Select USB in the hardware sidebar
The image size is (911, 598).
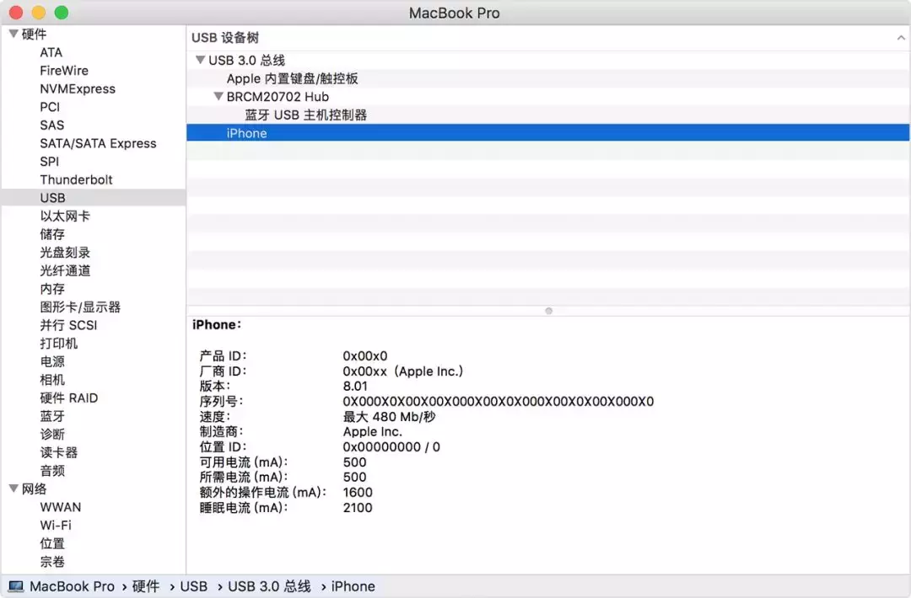53,197
